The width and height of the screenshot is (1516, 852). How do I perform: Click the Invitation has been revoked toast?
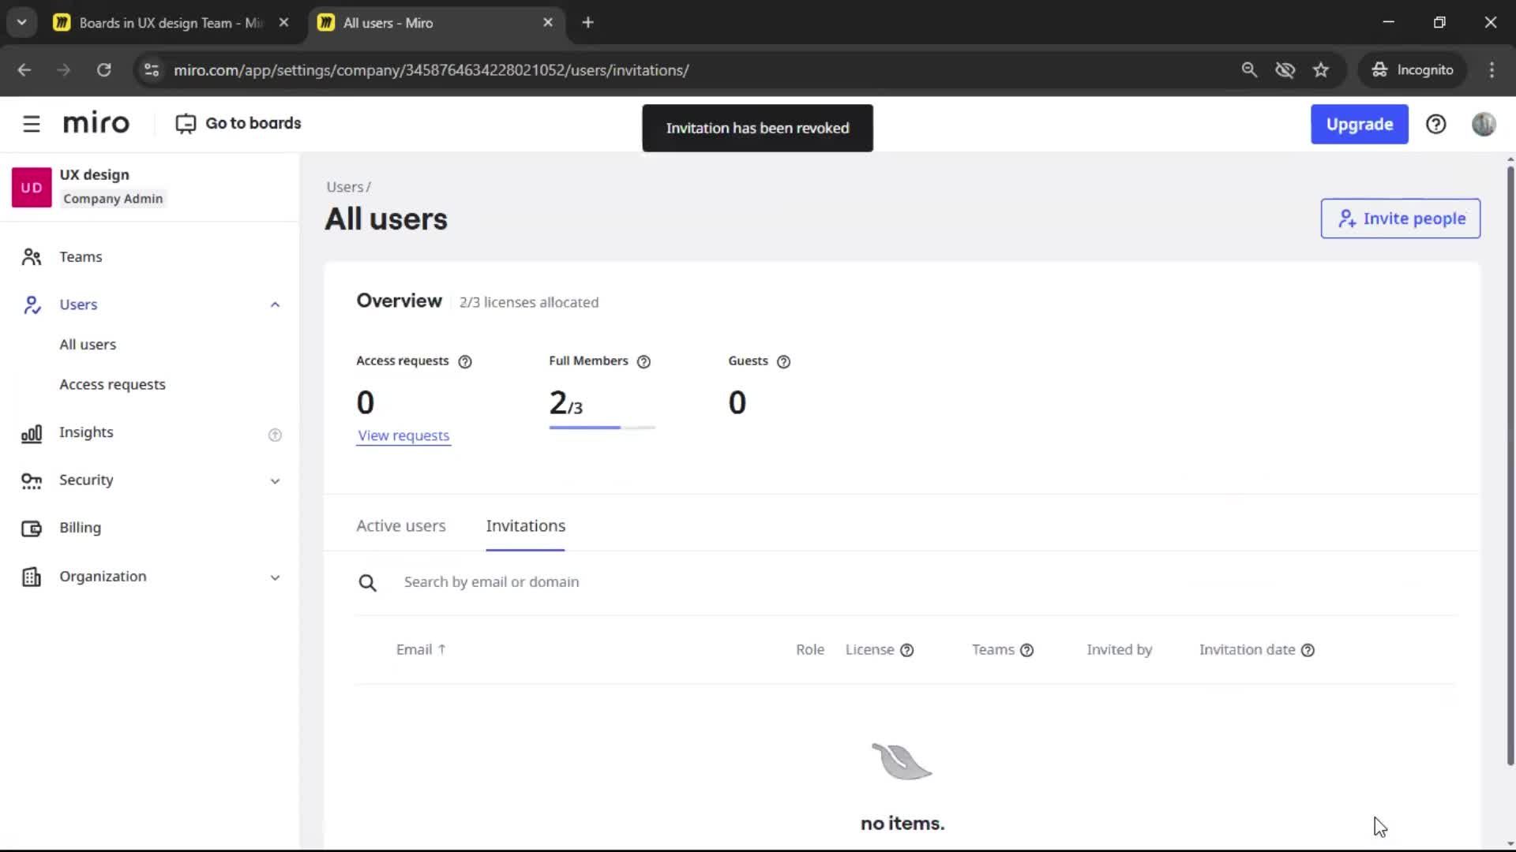coord(757,128)
